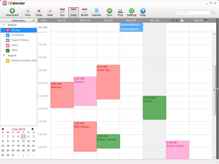Select the Develop calendar color swatch

click(x=8, y=30)
